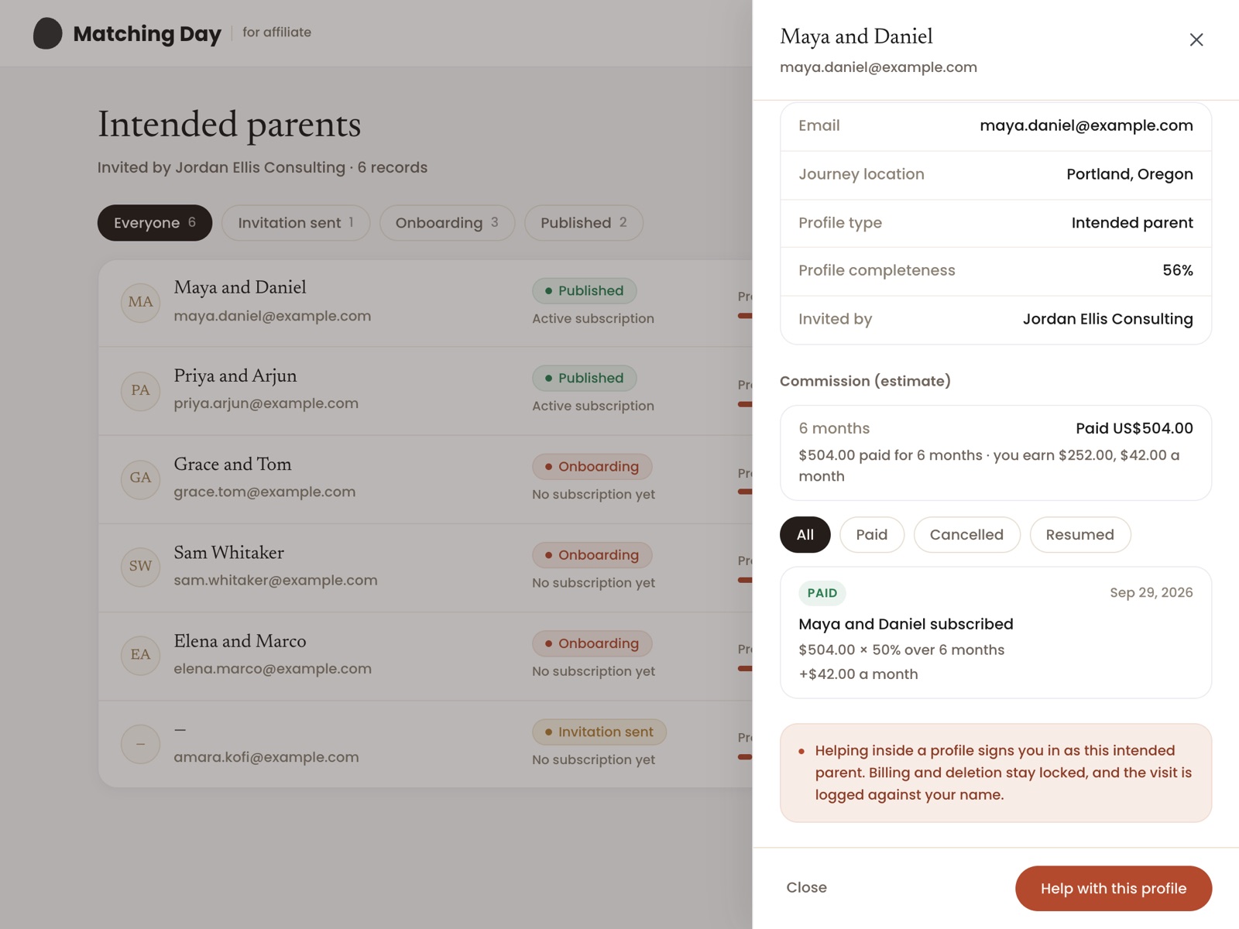Select the All commission filter
This screenshot has height=929, width=1239.
pos(805,535)
